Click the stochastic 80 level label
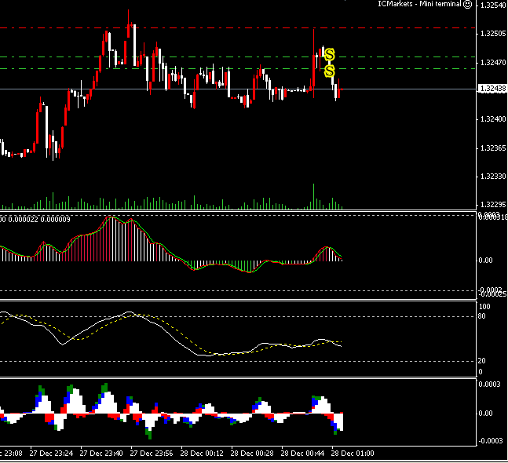This screenshot has height=463, width=508. pos(482,316)
